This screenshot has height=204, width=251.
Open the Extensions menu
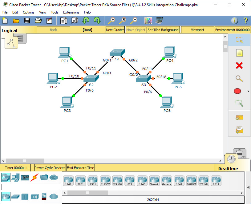click(71, 12)
